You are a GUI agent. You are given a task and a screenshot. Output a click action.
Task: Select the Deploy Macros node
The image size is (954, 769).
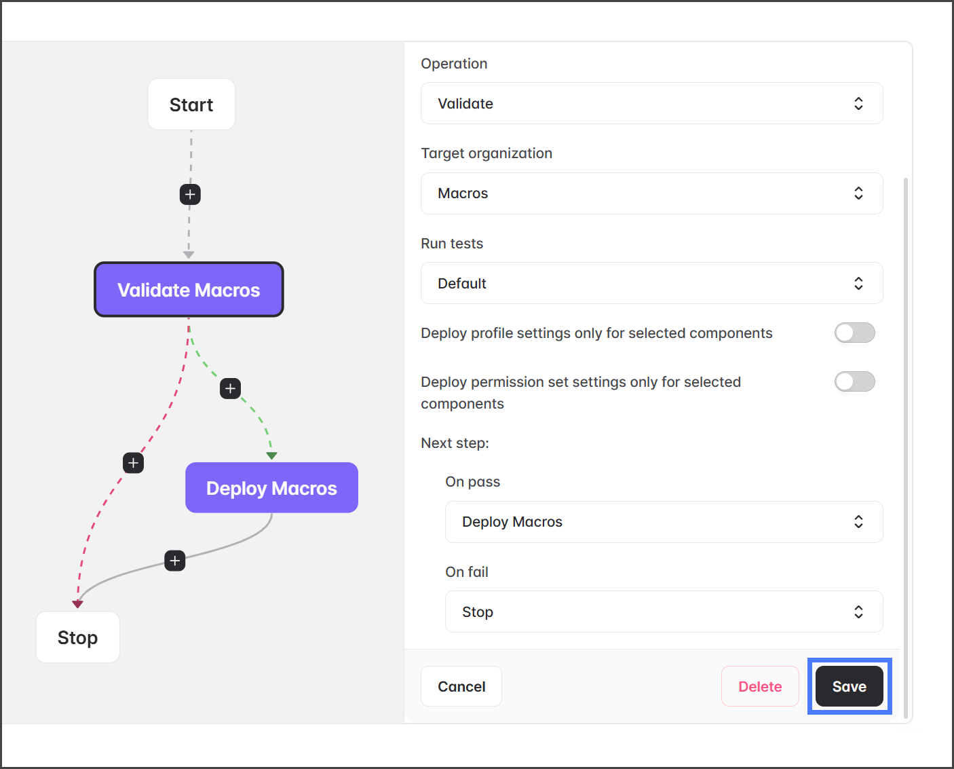point(271,488)
